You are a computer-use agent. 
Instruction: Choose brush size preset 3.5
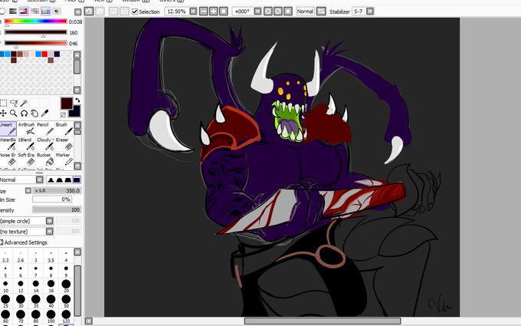pyautogui.click(x=51, y=256)
